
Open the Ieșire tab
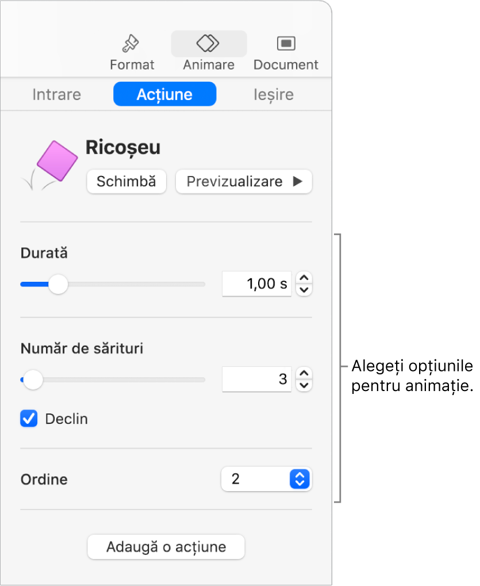point(273,94)
